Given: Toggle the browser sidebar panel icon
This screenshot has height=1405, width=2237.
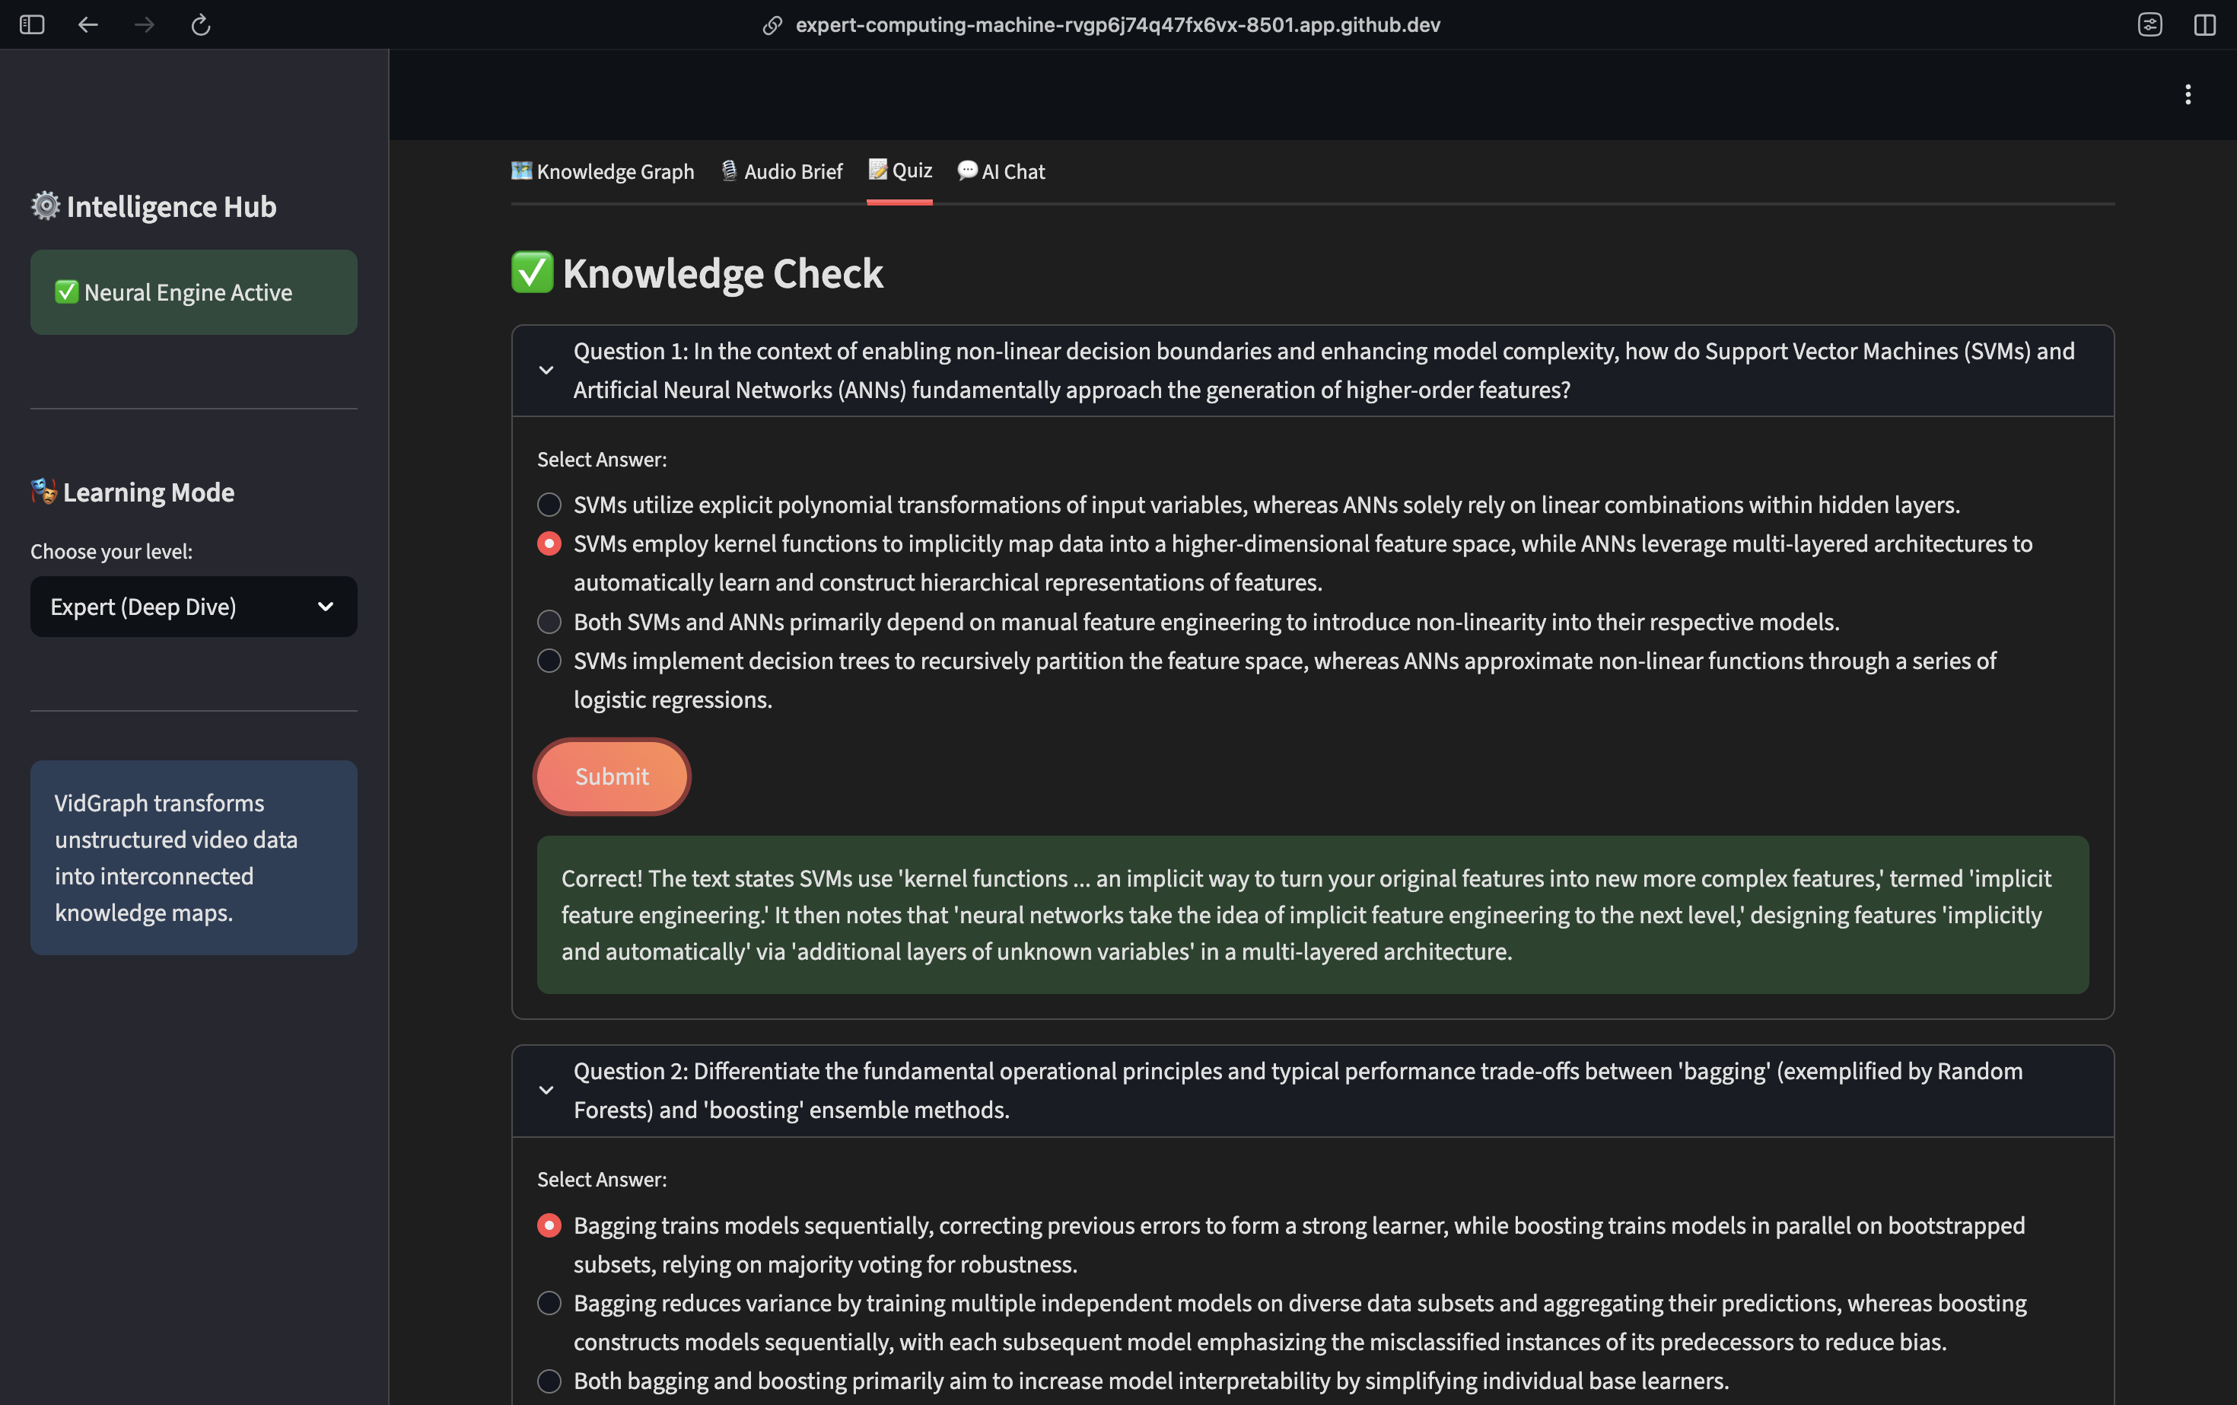Looking at the screenshot, I should tap(32, 25).
